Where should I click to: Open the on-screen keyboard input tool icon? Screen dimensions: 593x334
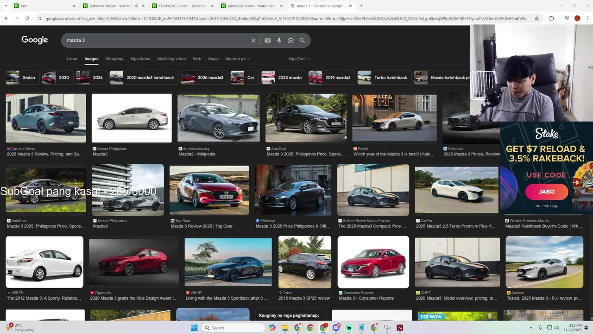[x=267, y=40]
